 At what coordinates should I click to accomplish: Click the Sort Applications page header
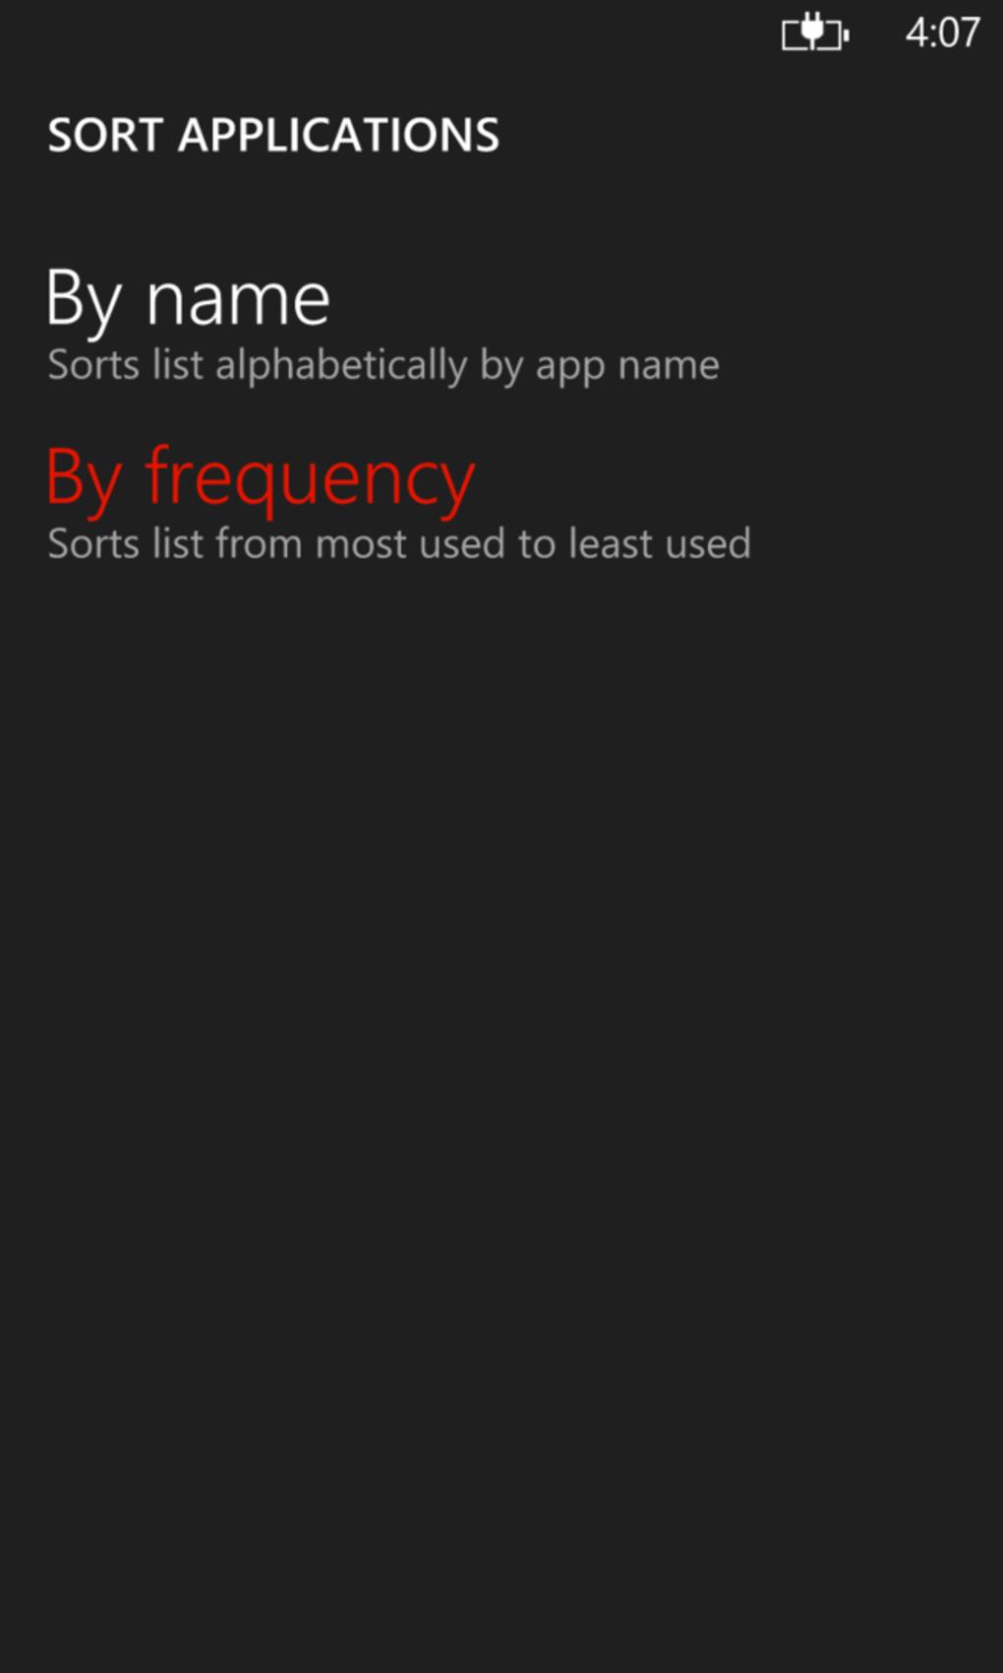[x=273, y=135]
